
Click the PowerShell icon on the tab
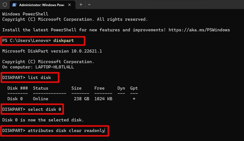click(x=14, y=5)
